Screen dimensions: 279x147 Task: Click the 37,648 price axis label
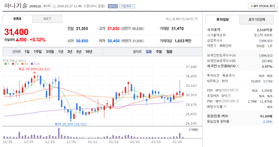191,67
